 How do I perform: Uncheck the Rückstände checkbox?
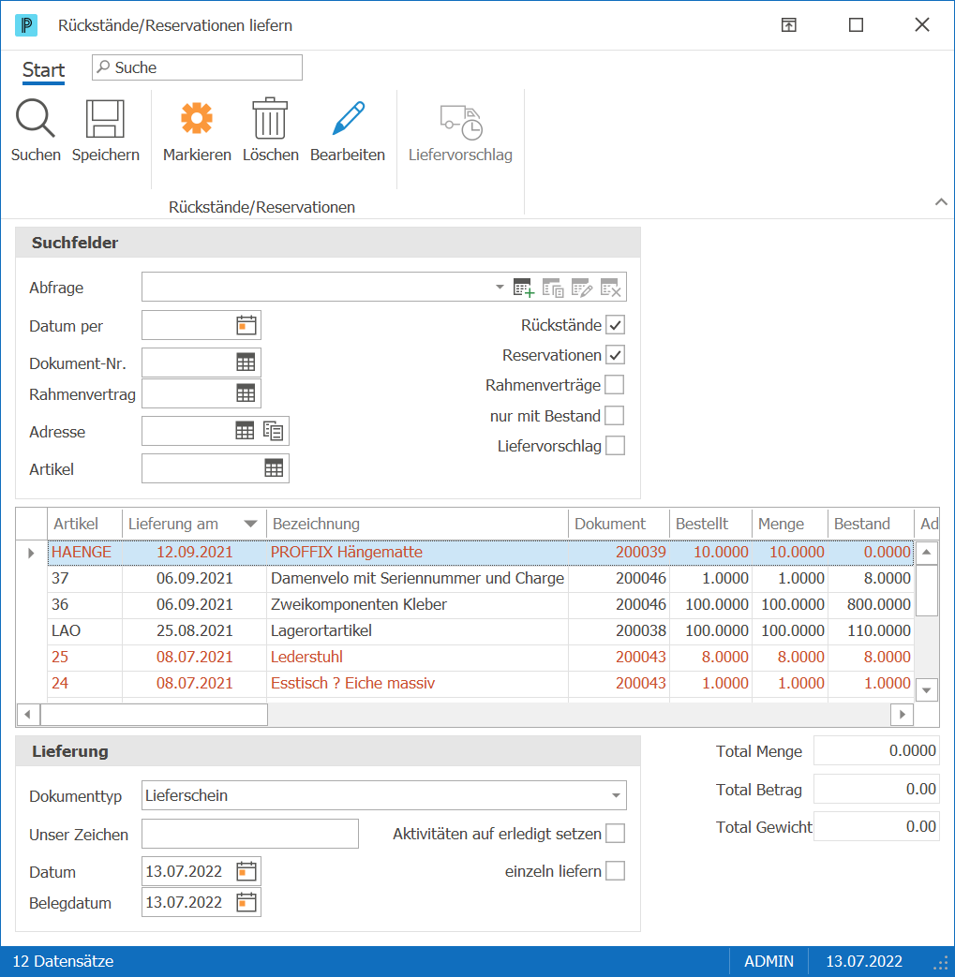point(615,325)
